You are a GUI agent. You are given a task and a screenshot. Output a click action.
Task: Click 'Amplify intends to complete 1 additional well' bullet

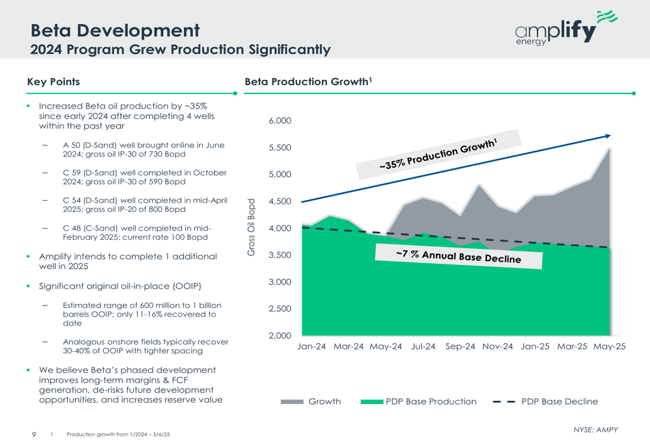pyautogui.click(x=127, y=261)
